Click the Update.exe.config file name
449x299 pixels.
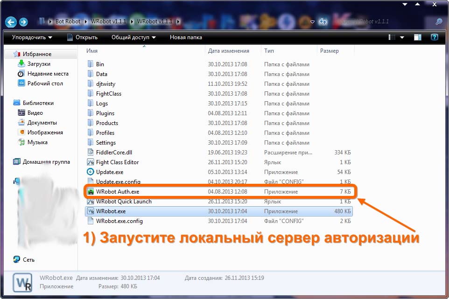coord(118,181)
